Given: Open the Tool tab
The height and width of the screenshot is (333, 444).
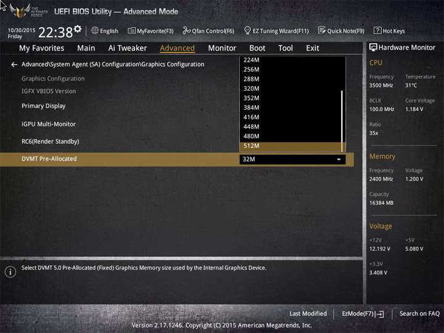Looking at the screenshot, I should click(286, 48).
